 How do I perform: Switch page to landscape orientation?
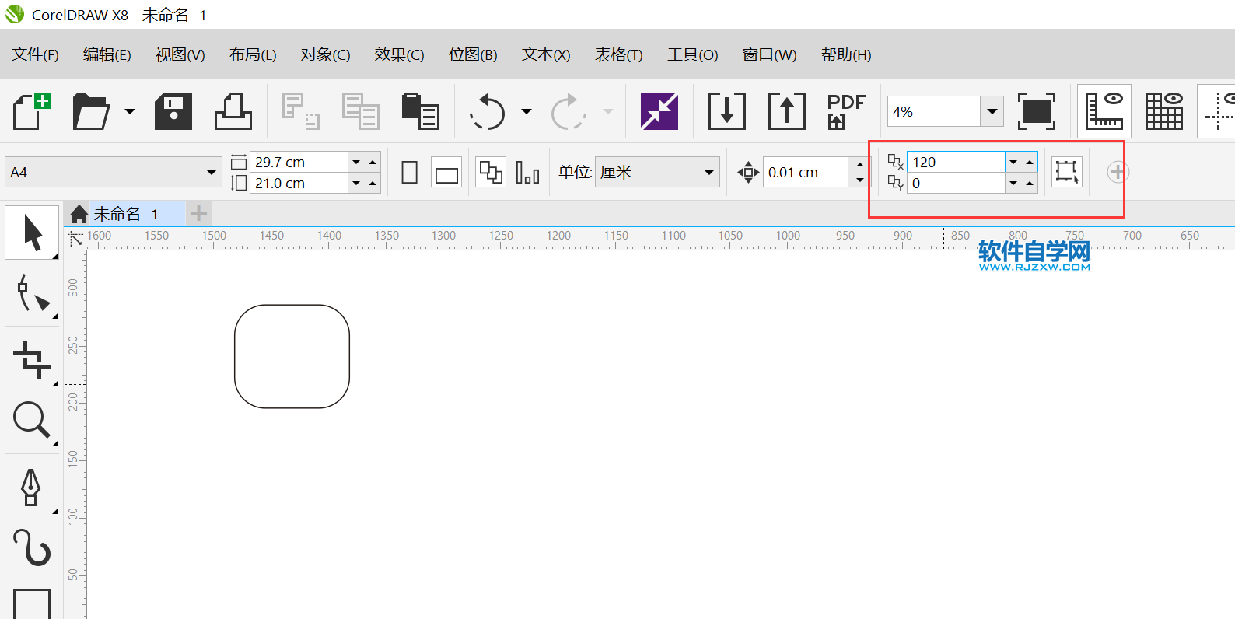(x=446, y=173)
